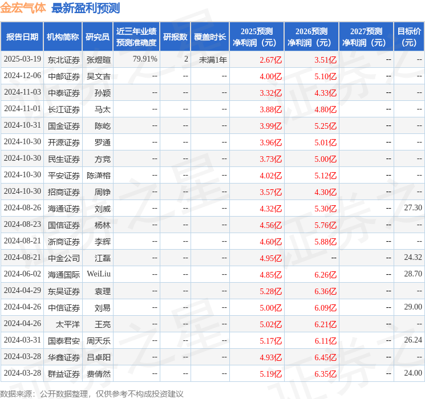Click the 2.67亿 profit forecast

pos(270,60)
